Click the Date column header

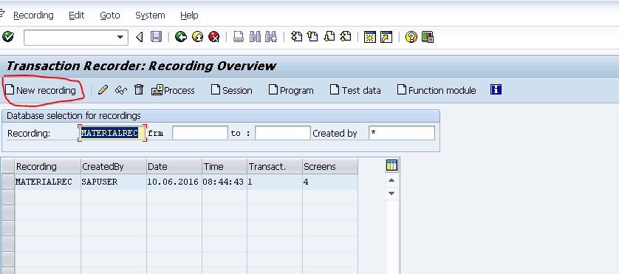click(174, 167)
